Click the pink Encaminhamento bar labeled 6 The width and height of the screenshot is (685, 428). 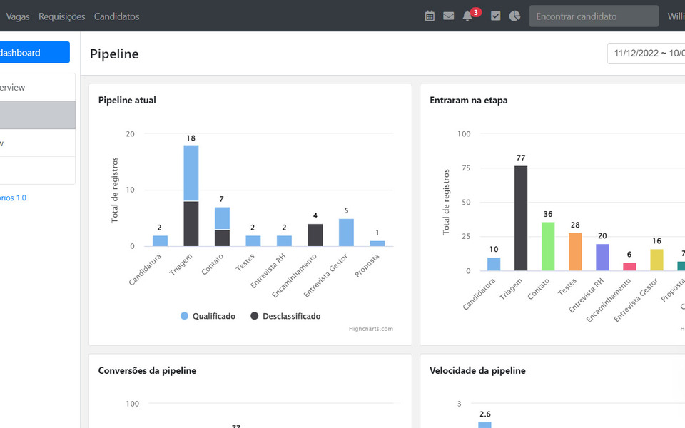(629, 266)
